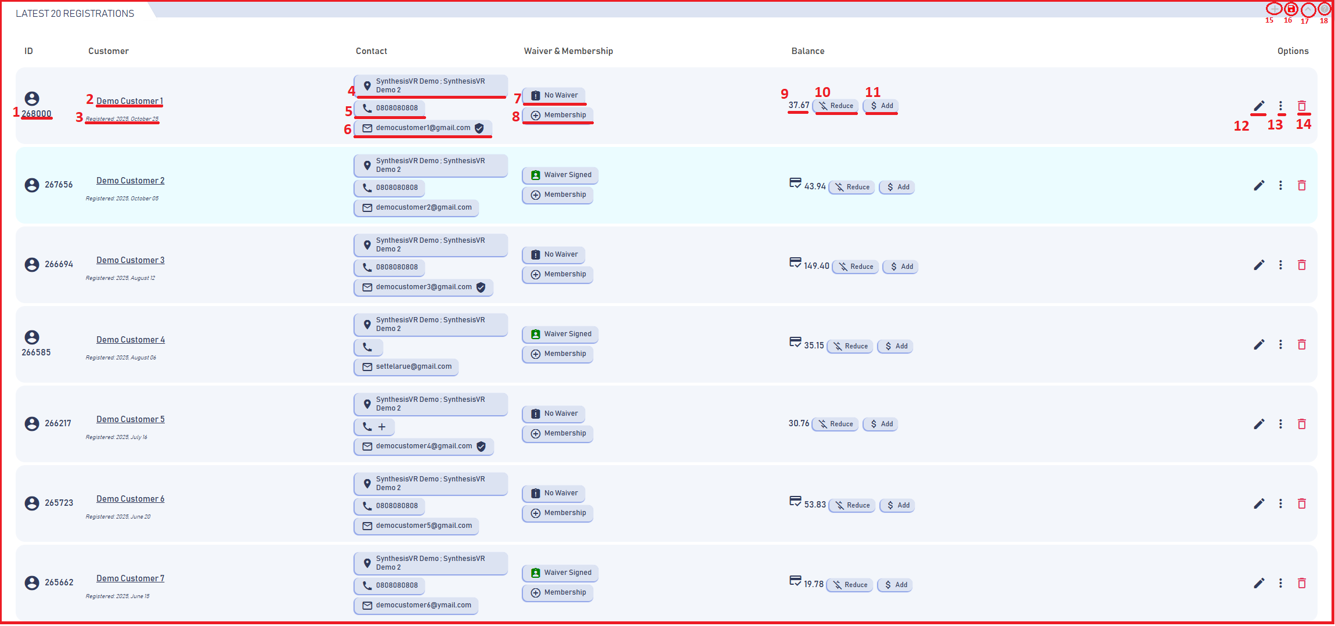Screen dimensions: 1335x626
Task: Open three-dot menu for Demo Customer 2
Action: [1280, 185]
